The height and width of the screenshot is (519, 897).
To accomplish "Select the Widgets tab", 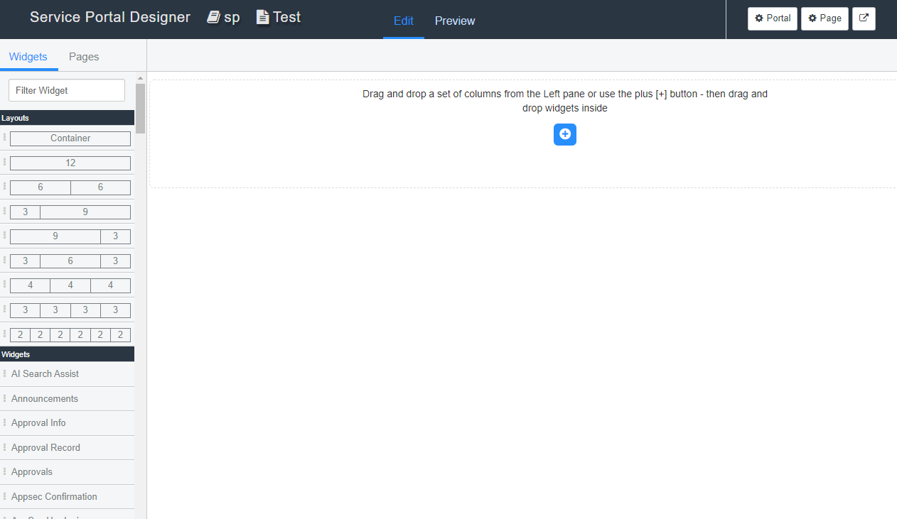I will [x=28, y=57].
